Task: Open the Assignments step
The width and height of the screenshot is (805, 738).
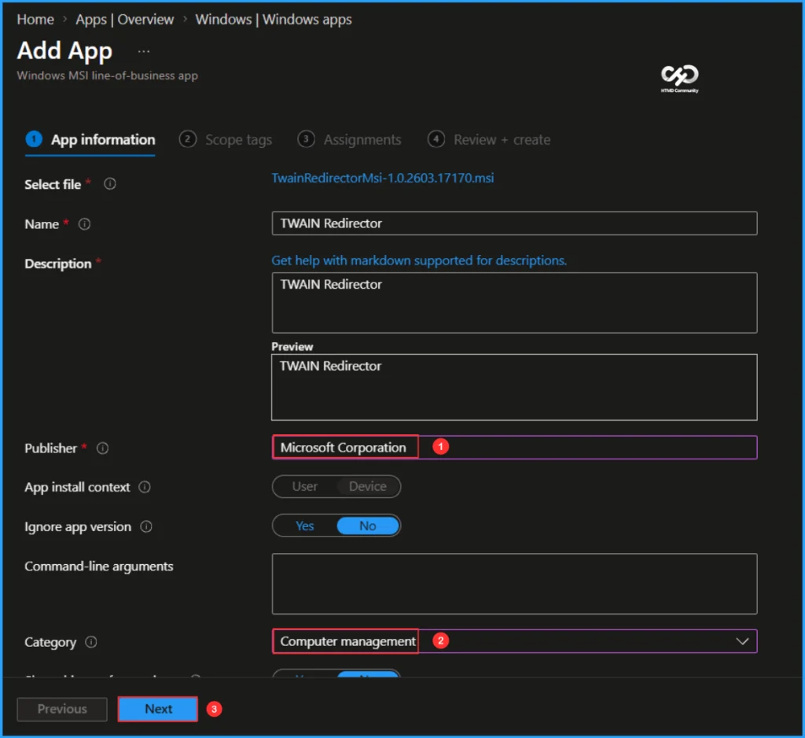Action: pos(350,140)
